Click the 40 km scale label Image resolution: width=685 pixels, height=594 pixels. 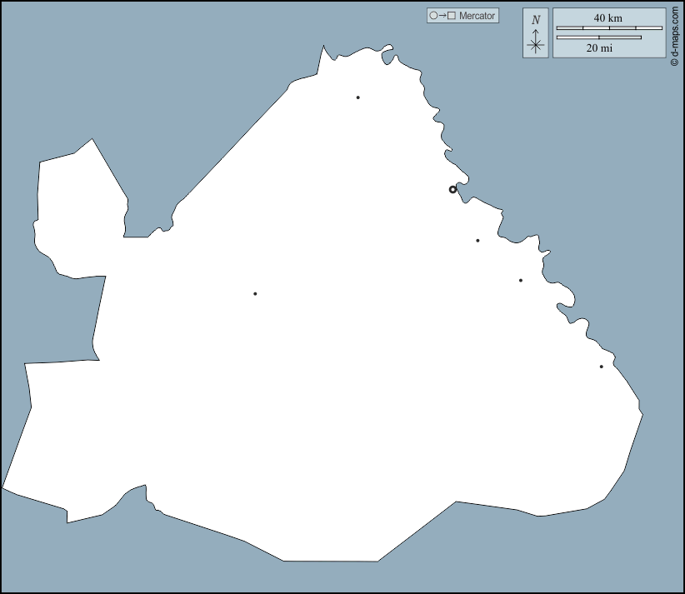608,17
